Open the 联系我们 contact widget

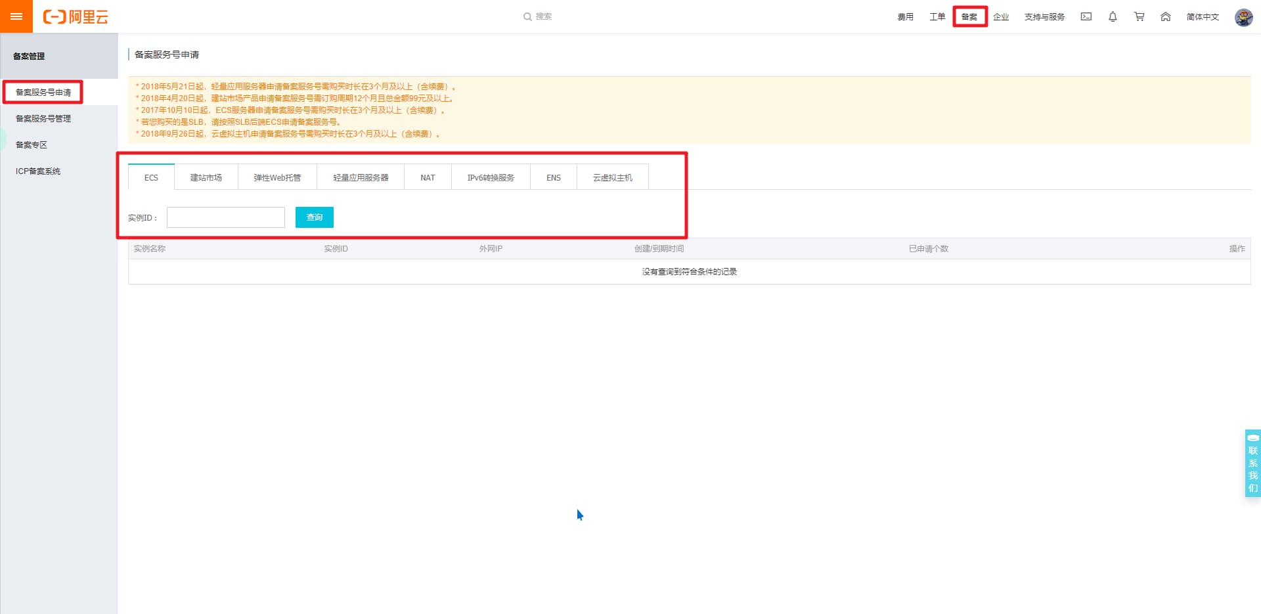click(x=1253, y=464)
